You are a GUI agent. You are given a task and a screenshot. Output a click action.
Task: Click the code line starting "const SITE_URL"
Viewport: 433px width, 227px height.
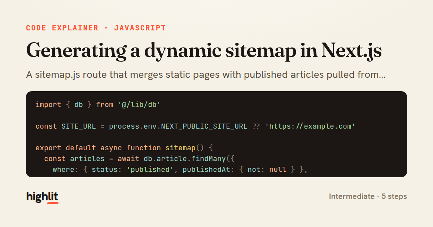point(196,126)
